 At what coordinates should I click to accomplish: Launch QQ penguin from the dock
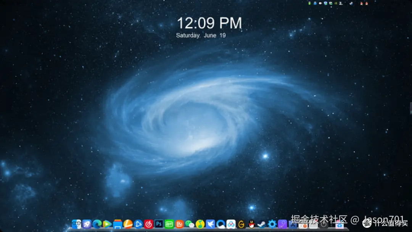(x=251, y=224)
